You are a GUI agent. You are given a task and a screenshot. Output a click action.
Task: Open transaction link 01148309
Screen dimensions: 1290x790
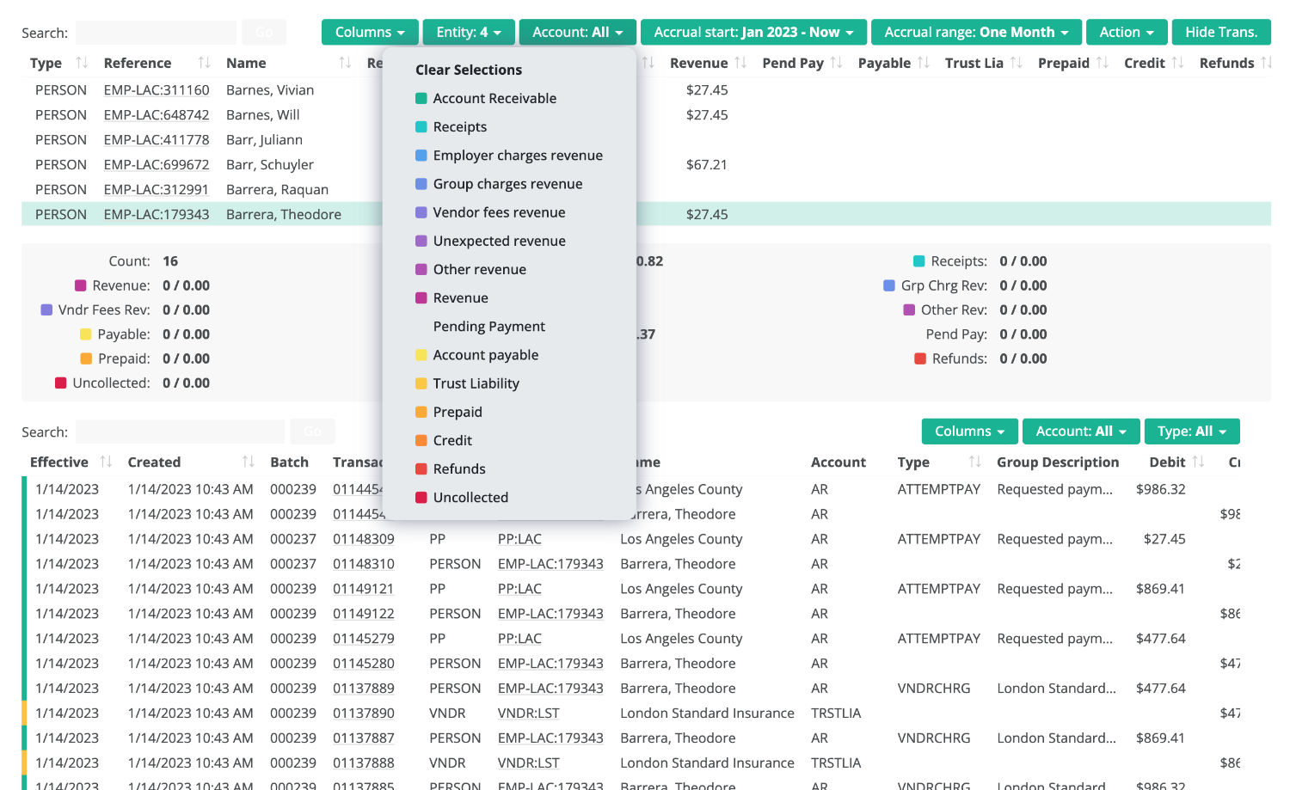coord(364,539)
